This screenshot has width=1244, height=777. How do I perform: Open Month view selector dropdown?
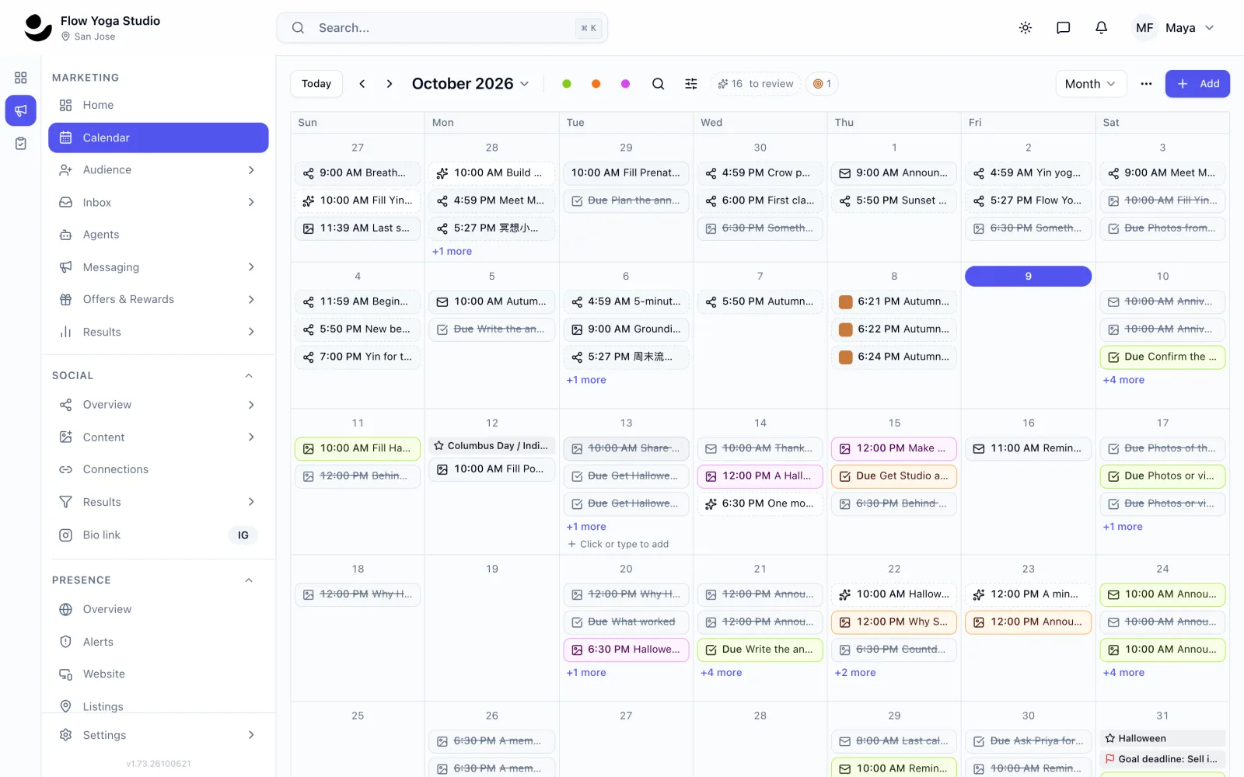[1091, 84]
